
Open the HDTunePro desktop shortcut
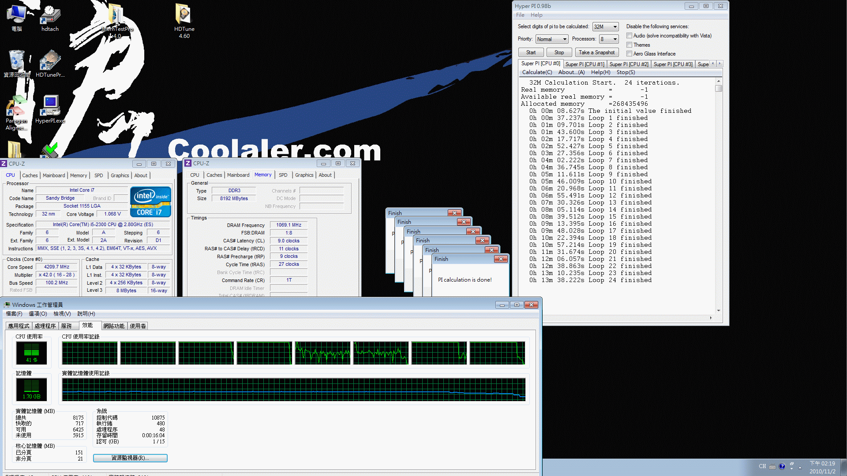click(x=50, y=63)
